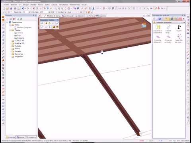Image resolution: width=191 pixels, height=143 pixels.
Task: Click the top orange icon in left sidebar
Action: (3, 17)
